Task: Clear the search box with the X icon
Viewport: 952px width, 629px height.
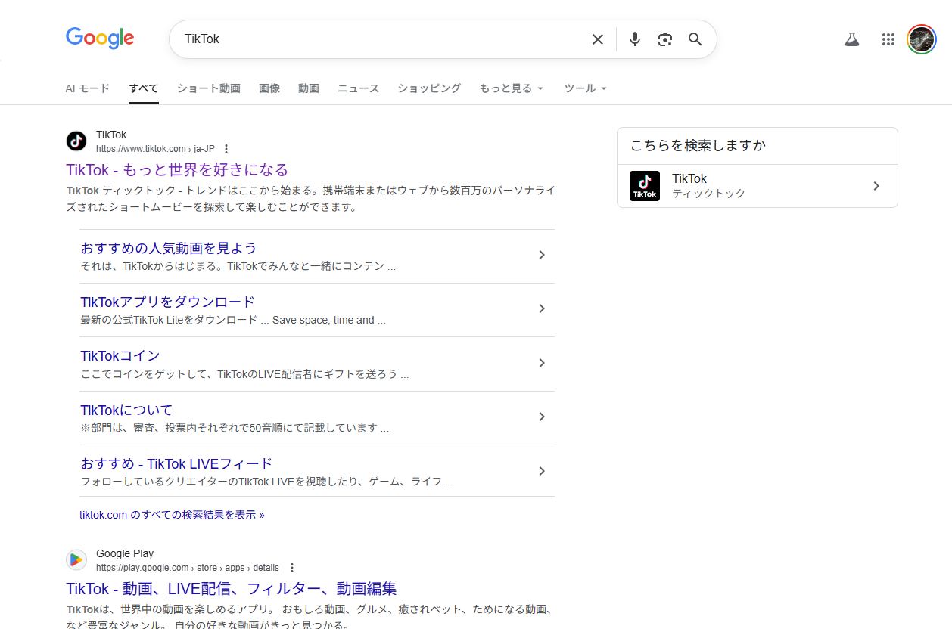Action: coord(597,39)
